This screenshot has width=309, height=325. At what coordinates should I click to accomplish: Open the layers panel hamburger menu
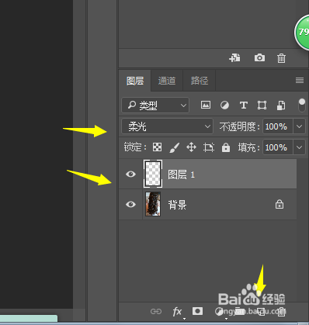300,81
